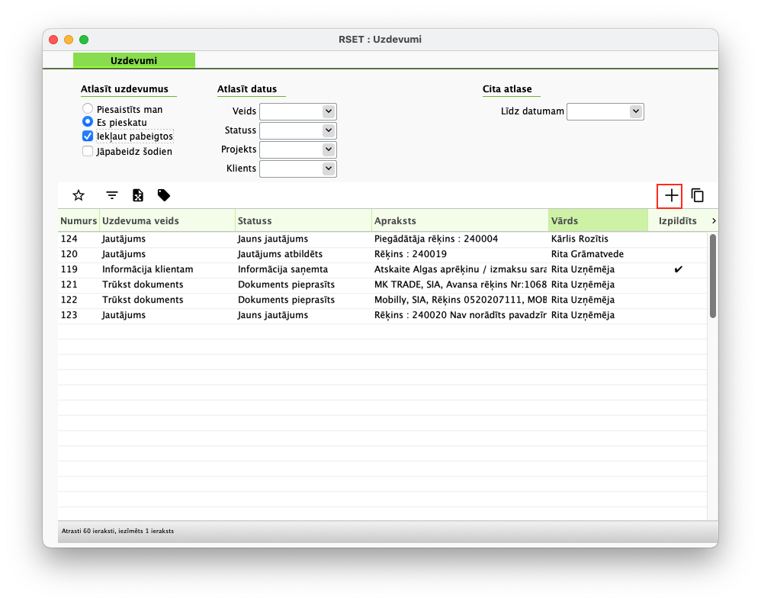
Task: Expand the 'Līdz datumam' dropdown
Action: click(636, 111)
